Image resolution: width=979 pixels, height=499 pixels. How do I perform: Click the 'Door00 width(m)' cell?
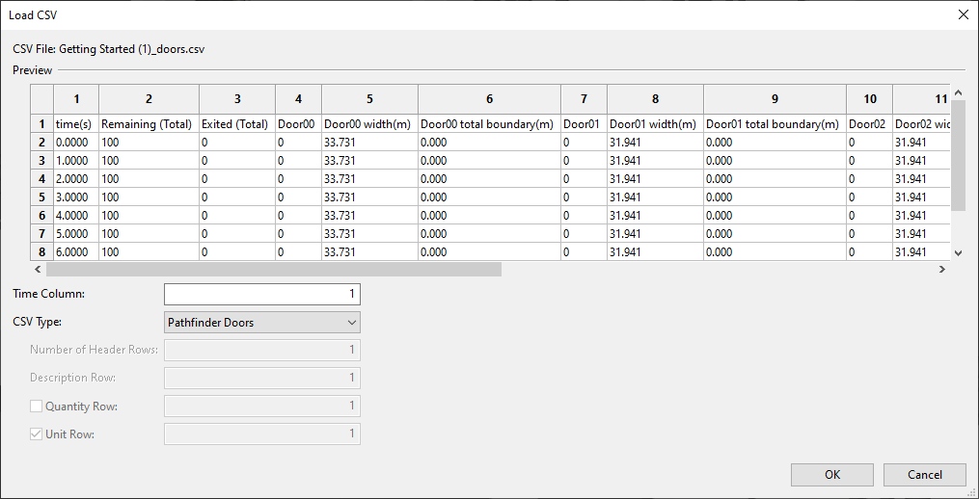(369, 124)
